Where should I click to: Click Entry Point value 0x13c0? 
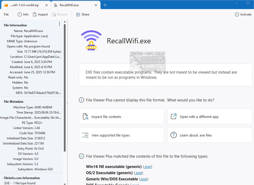point(39,148)
